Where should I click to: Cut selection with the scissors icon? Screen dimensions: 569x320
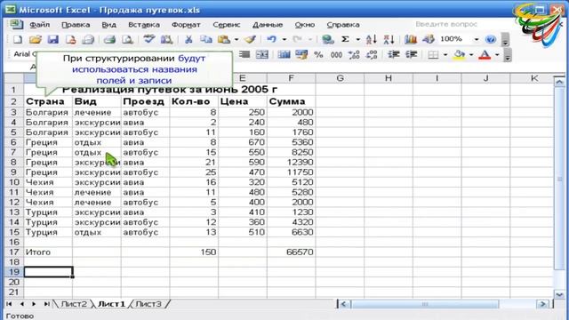point(188,39)
